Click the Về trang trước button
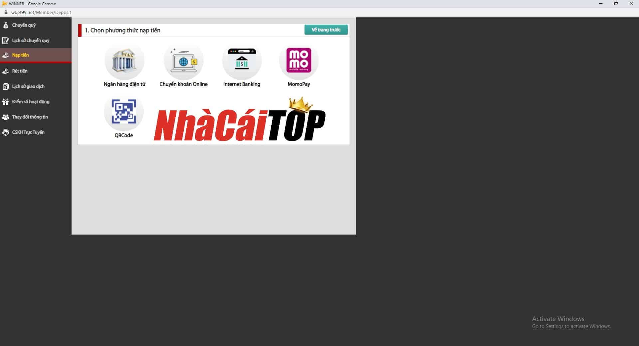 pyautogui.click(x=325, y=30)
